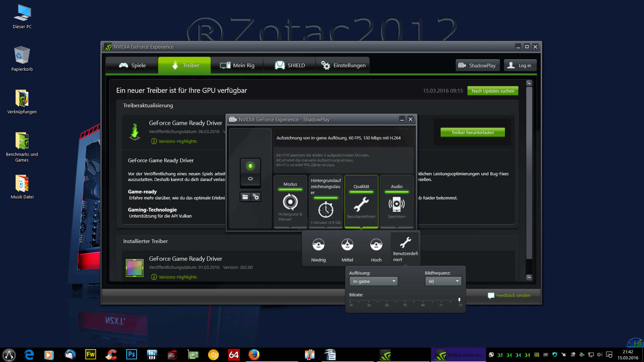Open the Mein Rig tab

[237, 65]
